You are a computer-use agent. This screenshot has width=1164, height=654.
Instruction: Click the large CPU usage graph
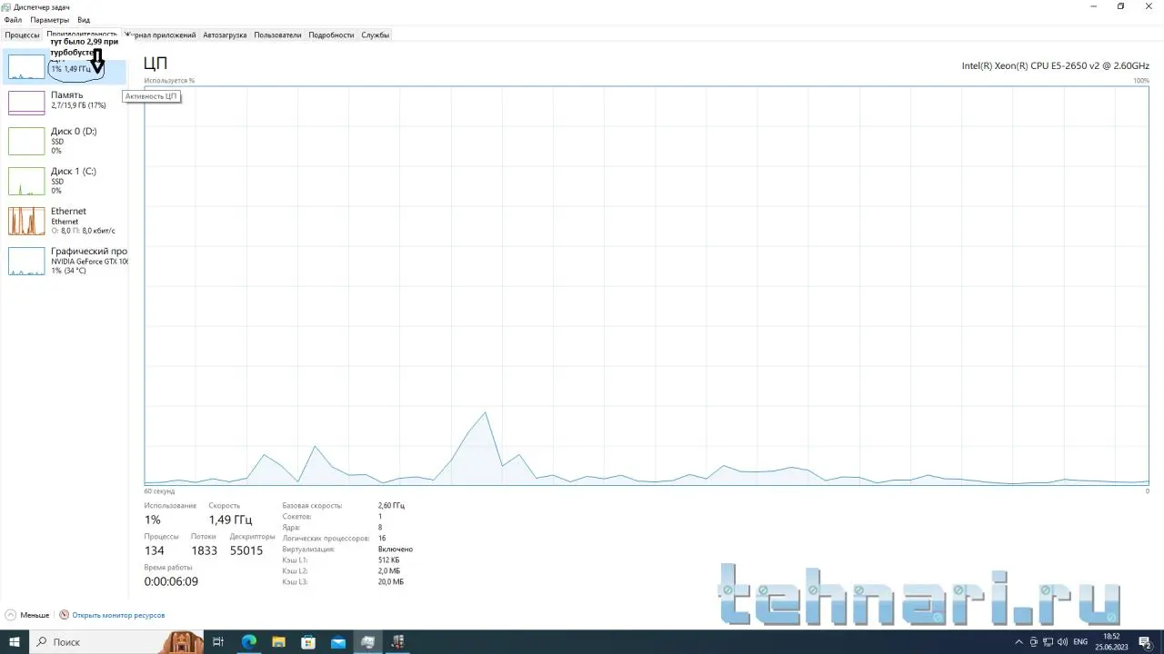(647, 286)
